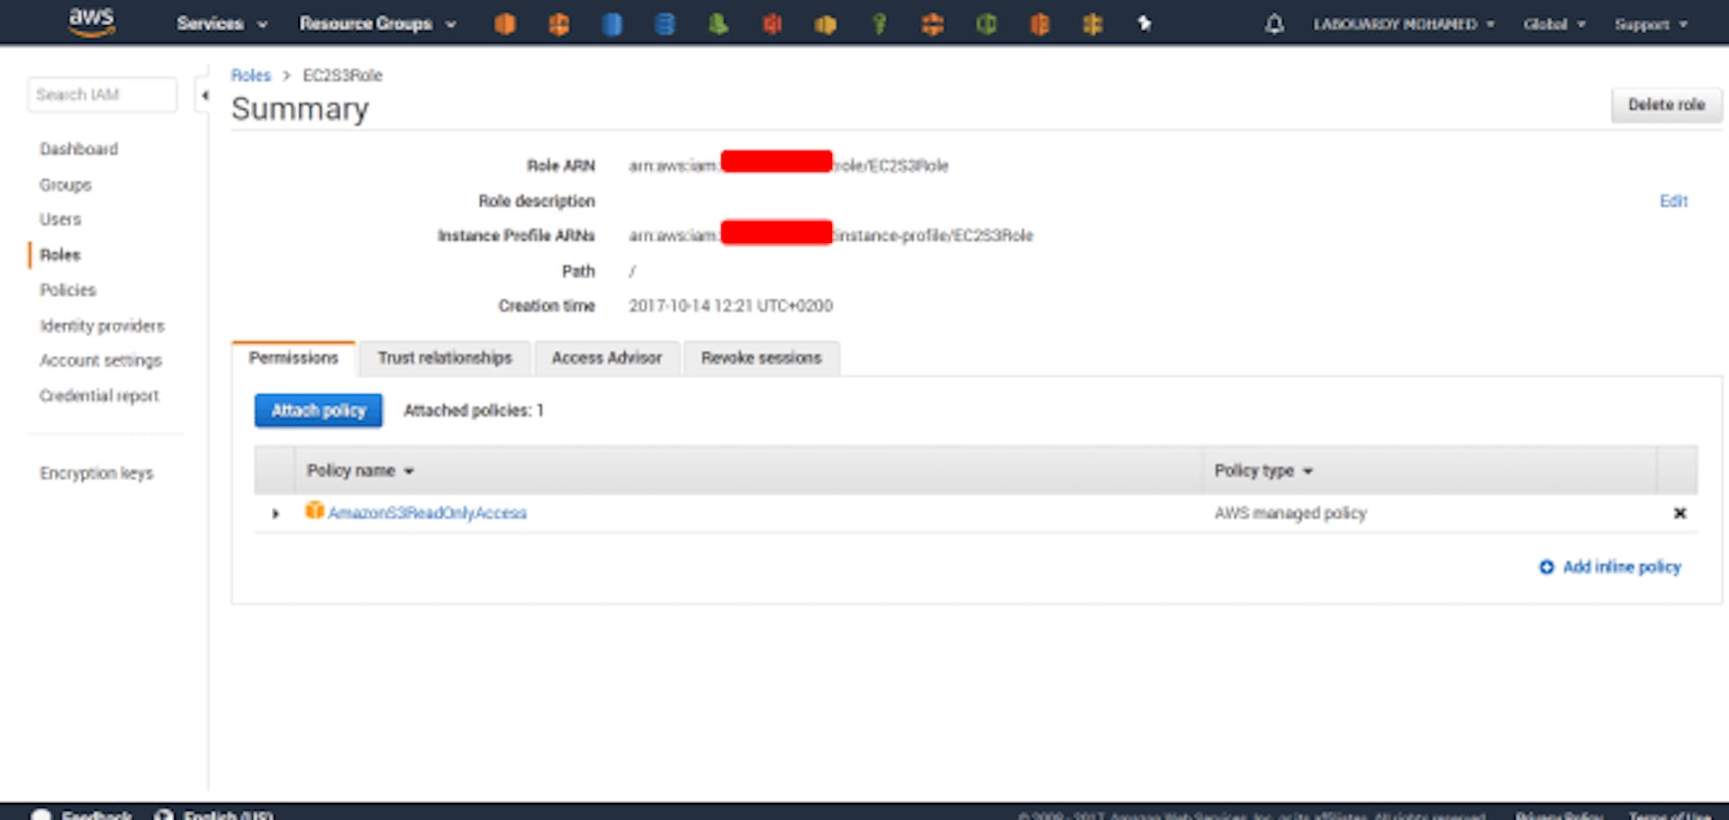The image size is (1729, 820).
Task: Click the Edit role description link
Action: coord(1673,201)
